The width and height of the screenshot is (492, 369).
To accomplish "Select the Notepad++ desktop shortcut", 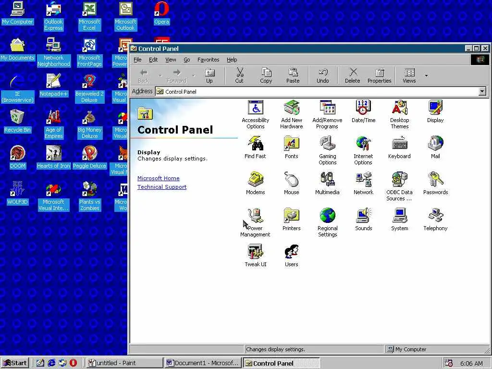I will (53, 85).
